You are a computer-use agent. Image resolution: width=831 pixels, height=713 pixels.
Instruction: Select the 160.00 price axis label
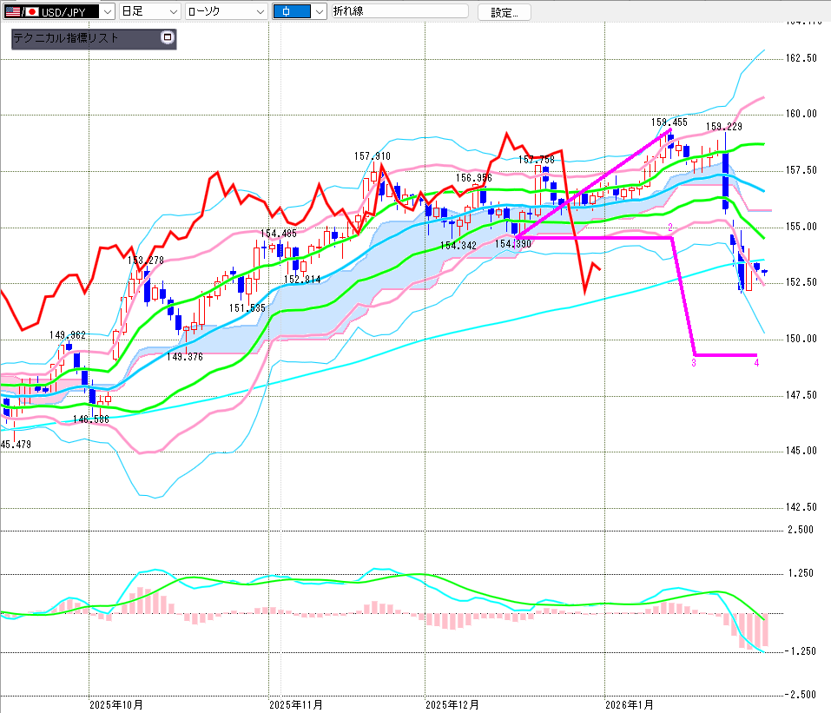click(x=801, y=114)
